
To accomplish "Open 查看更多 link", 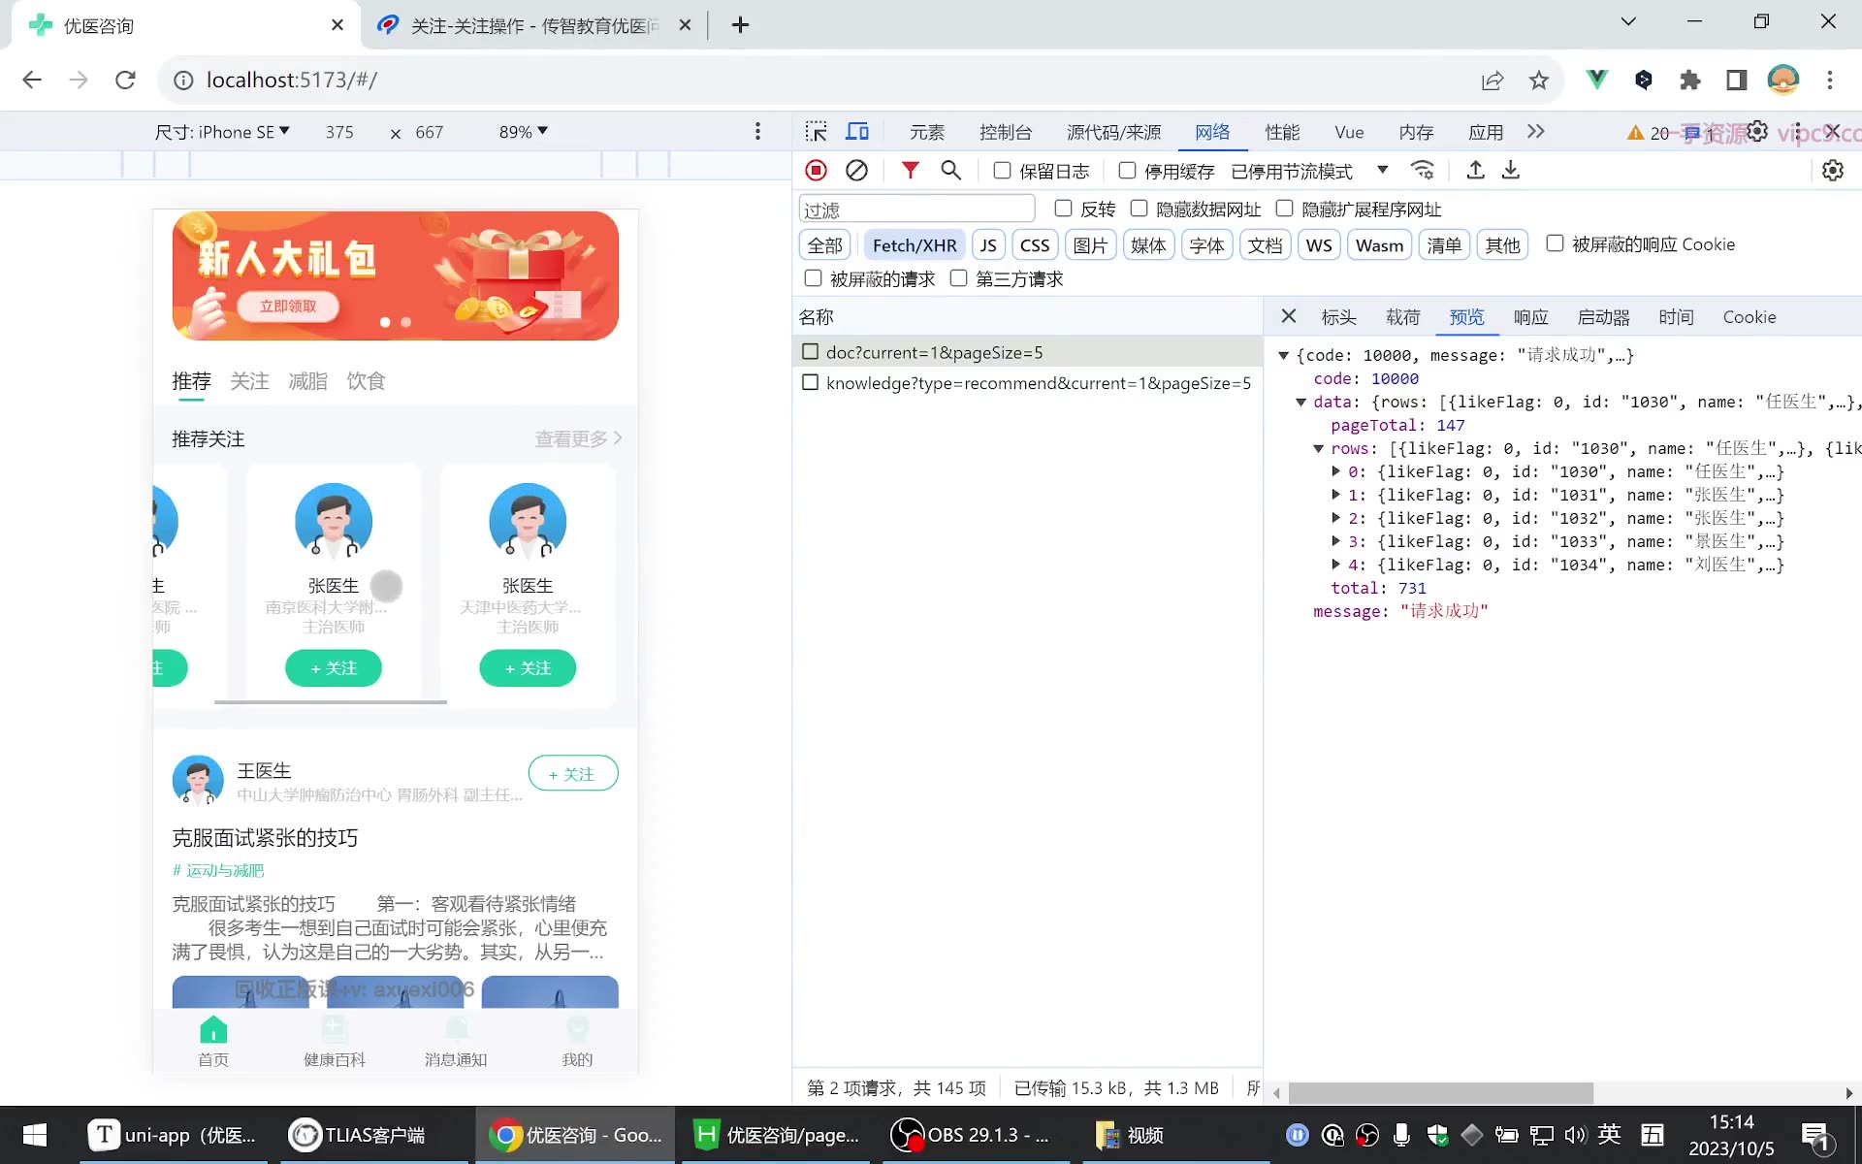I will click(x=578, y=438).
